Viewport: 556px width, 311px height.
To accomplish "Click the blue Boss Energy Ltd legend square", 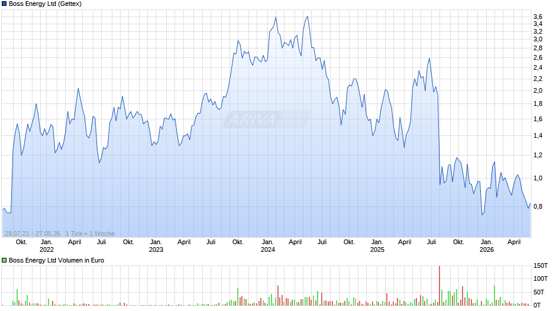I will pyautogui.click(x=4, y=4).
